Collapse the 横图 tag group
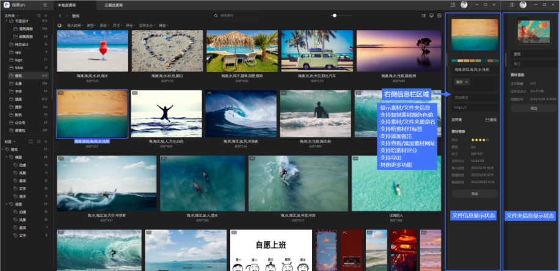 7,157
